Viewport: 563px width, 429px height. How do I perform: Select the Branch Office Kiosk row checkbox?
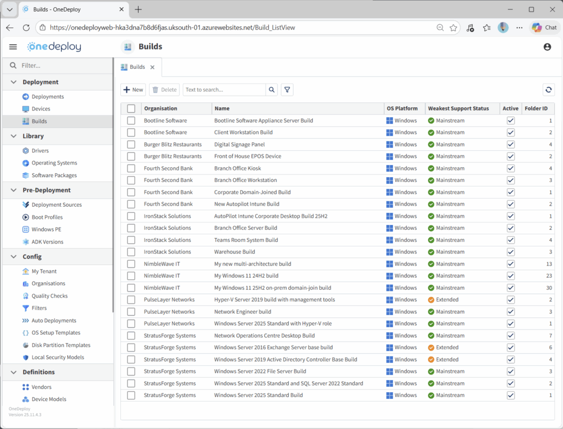(x=131, y=168)
